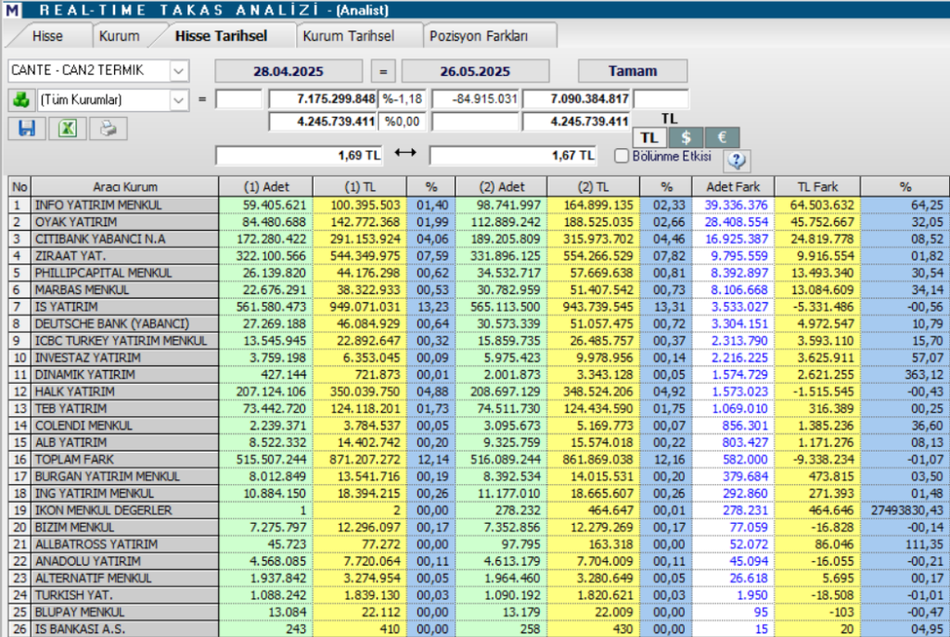Image resolution: width=950 pixels, height=637 pixels.
Task: Click the printer icon
Action: pyautogui.click(x=109, y=129)
